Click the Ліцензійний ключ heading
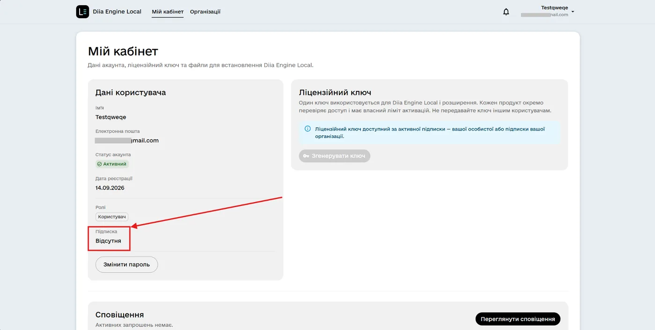655x330 pixels. tap(335, 93)
